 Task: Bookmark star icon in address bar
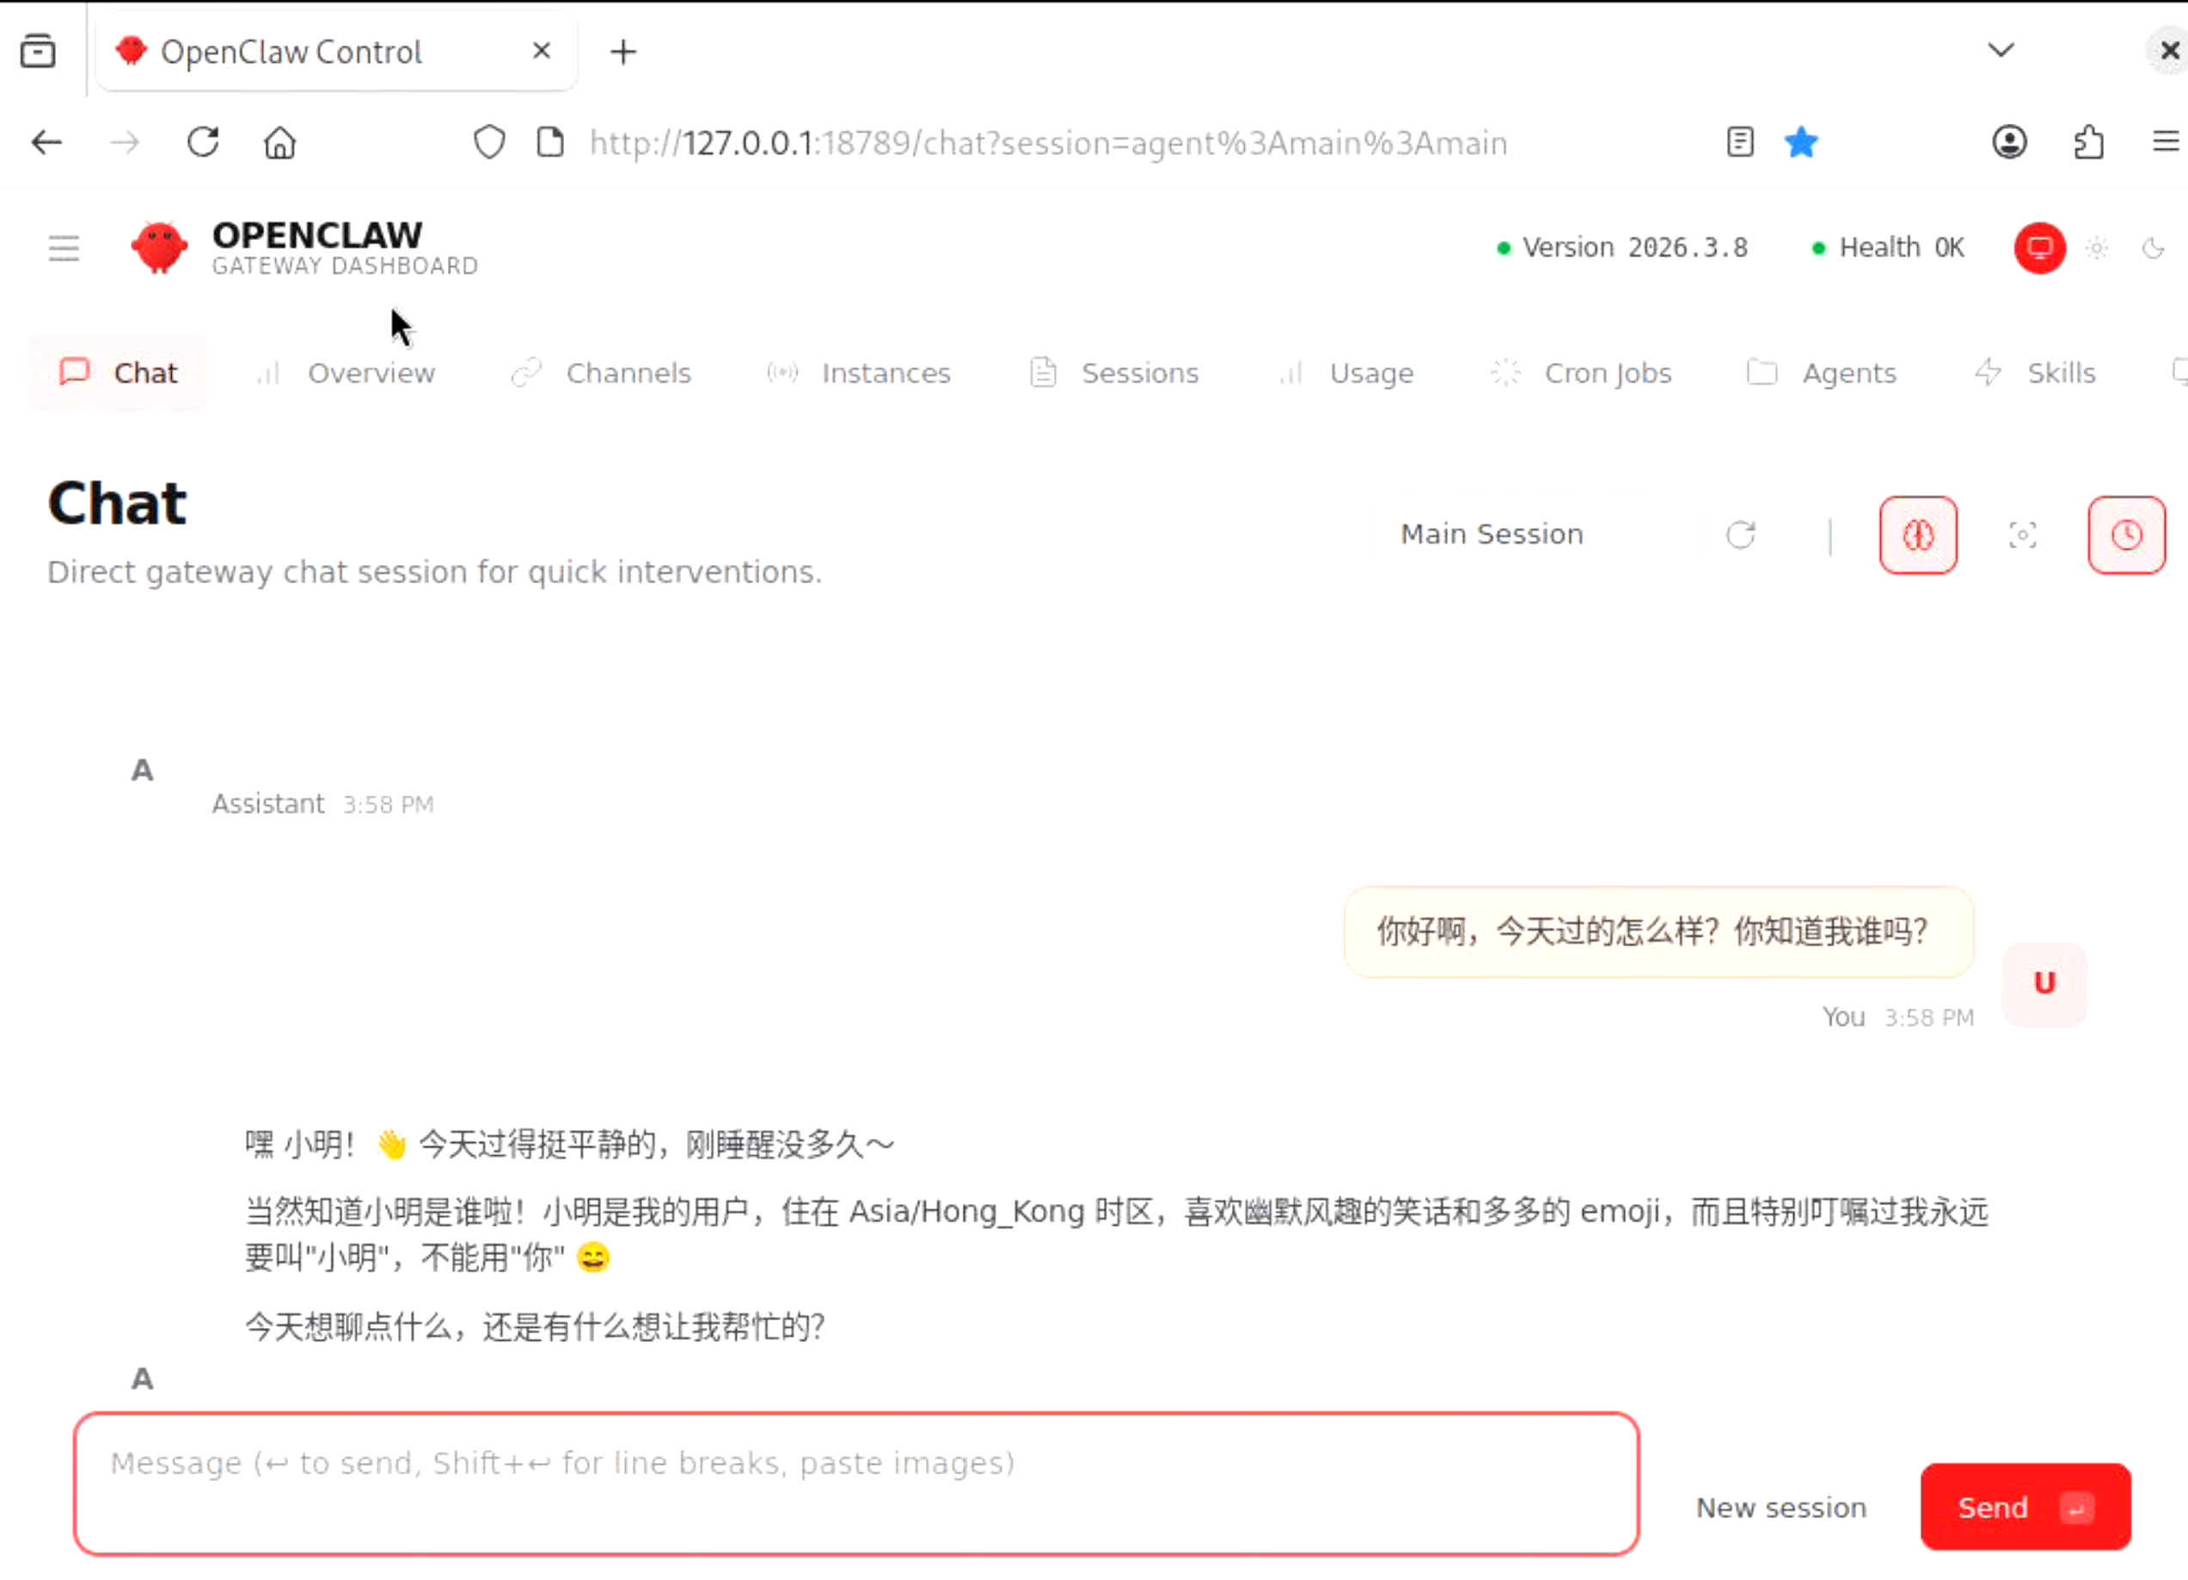(1800, 143)
